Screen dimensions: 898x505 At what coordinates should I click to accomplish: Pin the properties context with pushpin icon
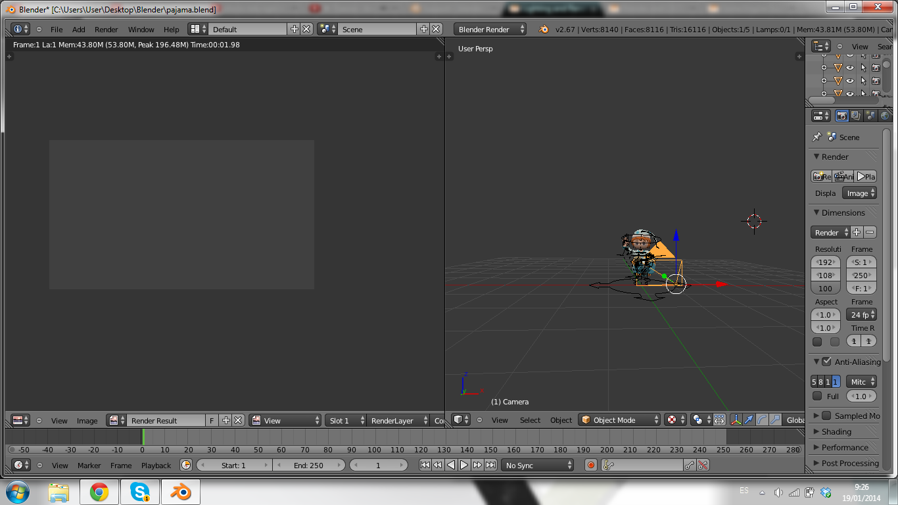[817, 137]
